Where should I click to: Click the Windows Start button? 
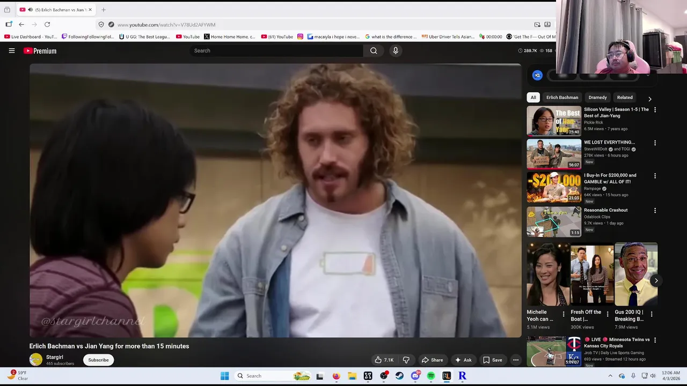225,376
